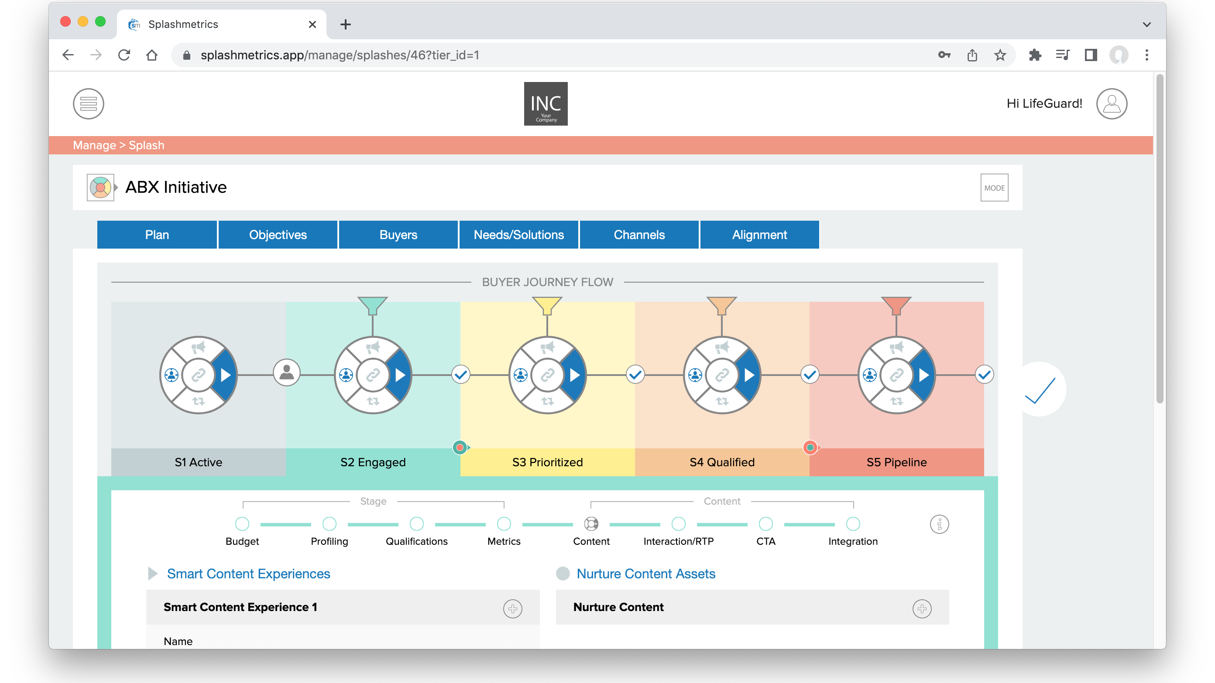Image resolution: width=1215 pixels, height=683 pixels.
Task: Switch to the Channels tab
Action: pyautogui.click(x=639, y=234)
